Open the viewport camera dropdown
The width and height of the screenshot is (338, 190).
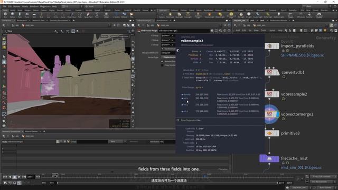point(120,36)
